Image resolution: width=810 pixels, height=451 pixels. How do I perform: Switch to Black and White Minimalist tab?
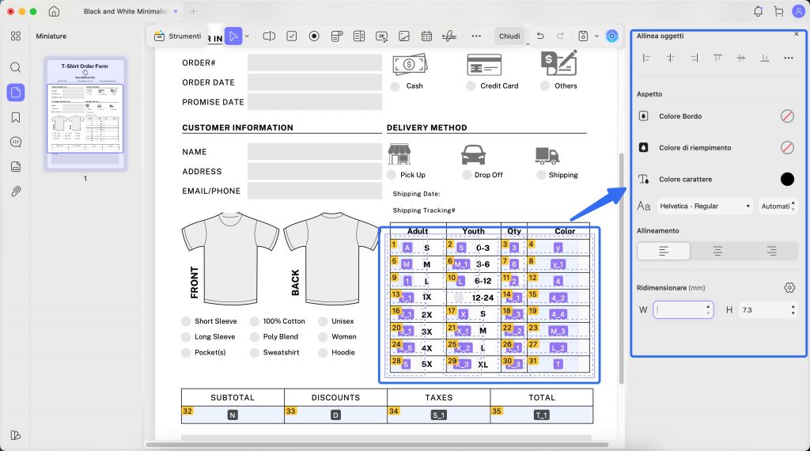coord(126,11)
